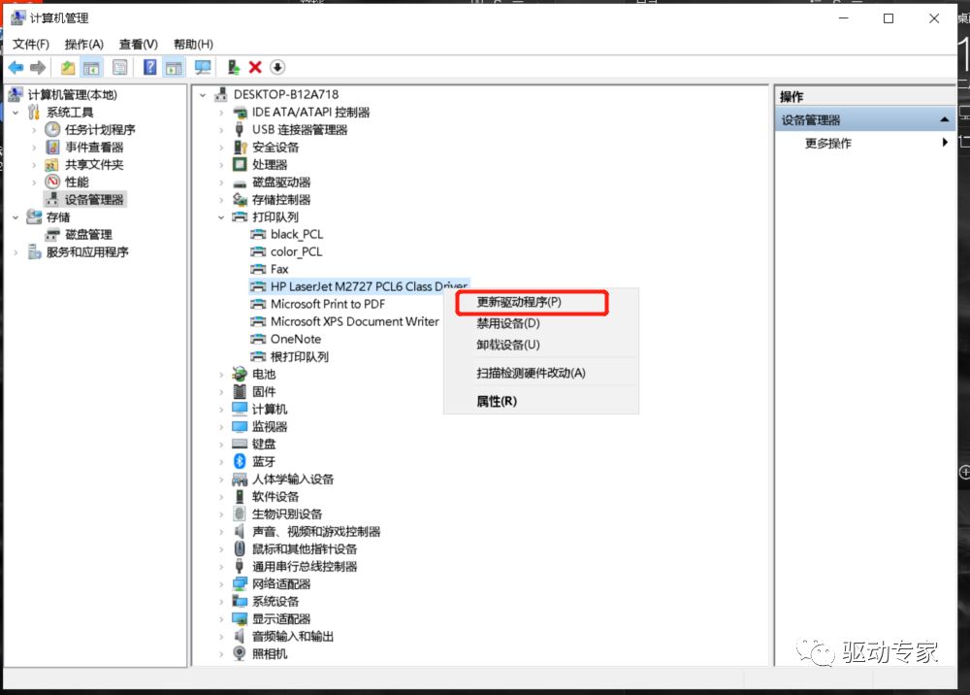Collapse the 系统工具 tree node
The height and width of the screenshot is (695, 970).
(16, 113)
